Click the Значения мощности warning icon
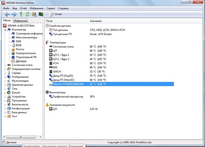205x147 pixels. pyautogui.click(x=47, y=105)
